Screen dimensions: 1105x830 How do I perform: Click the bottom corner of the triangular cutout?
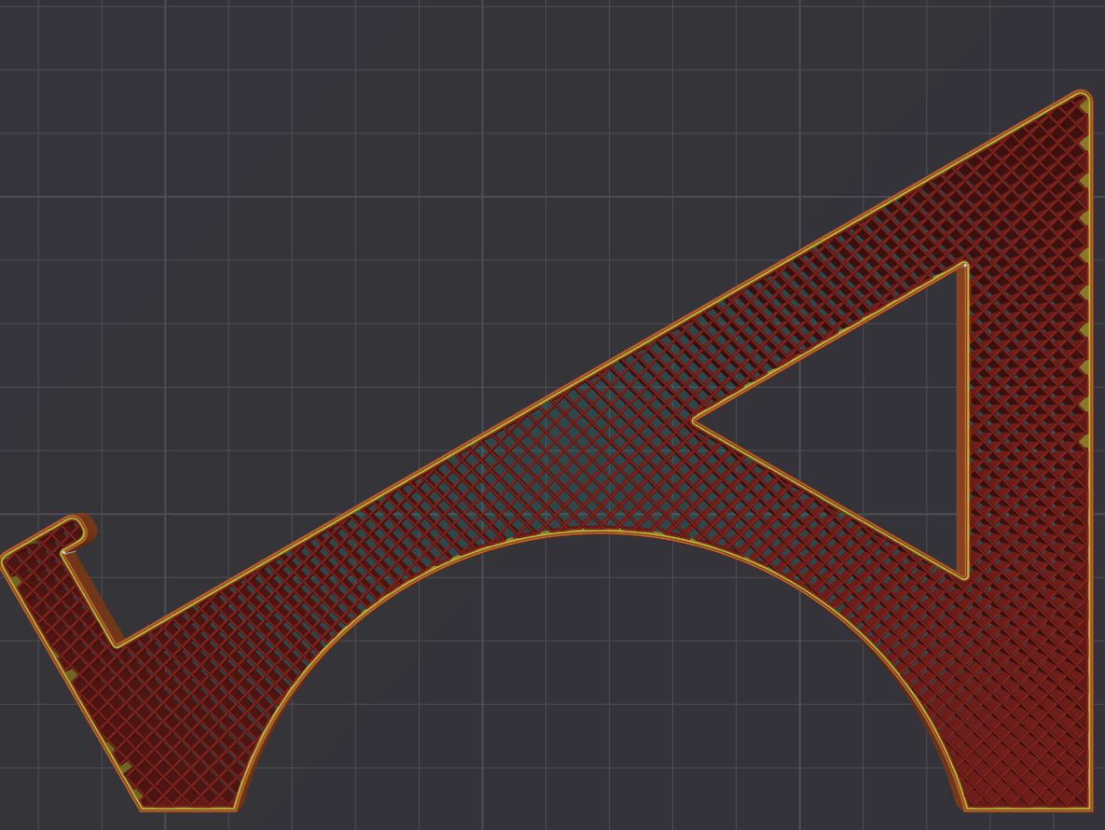tap(963, 574)
